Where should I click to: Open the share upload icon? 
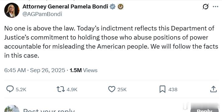coord(213,89)
